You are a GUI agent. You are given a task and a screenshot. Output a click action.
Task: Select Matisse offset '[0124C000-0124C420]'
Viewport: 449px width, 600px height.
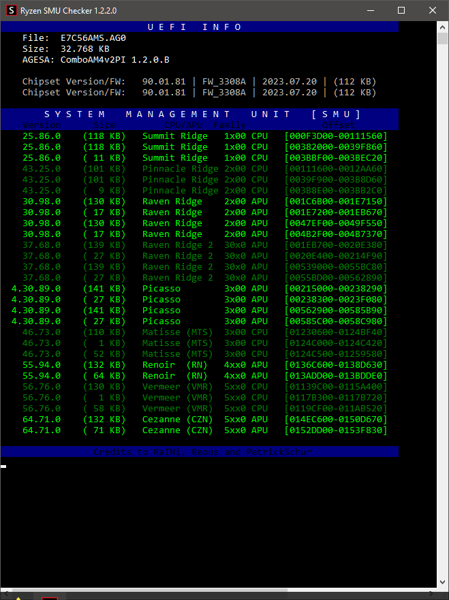click(336, 343)
